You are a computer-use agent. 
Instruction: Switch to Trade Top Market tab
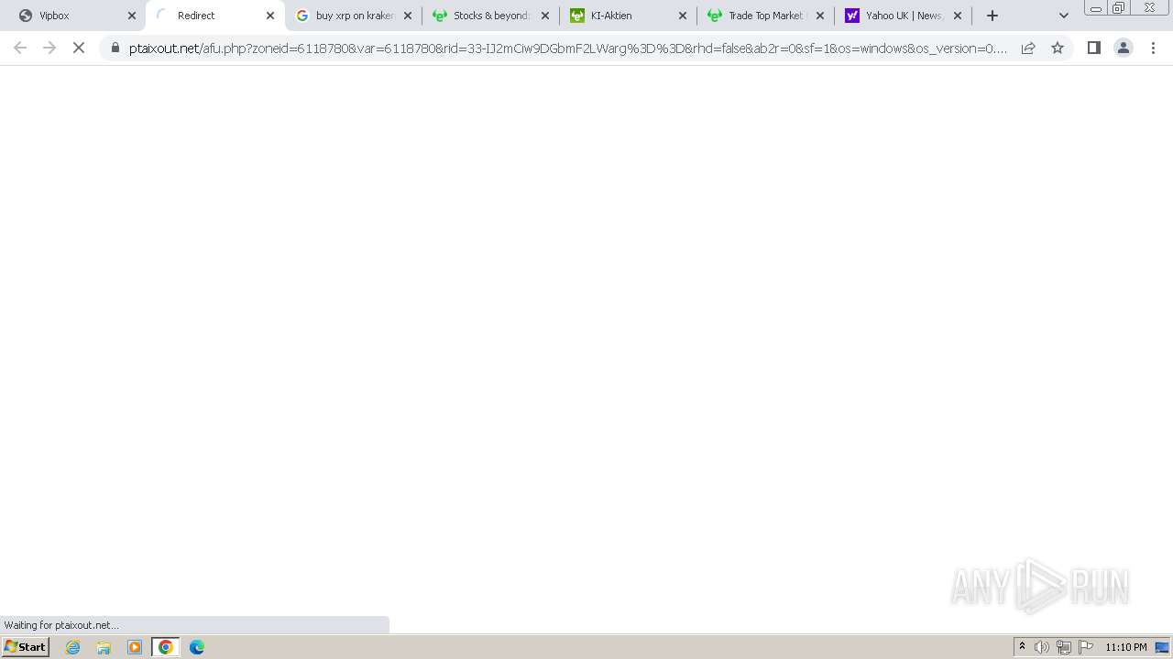click(765, 16)
